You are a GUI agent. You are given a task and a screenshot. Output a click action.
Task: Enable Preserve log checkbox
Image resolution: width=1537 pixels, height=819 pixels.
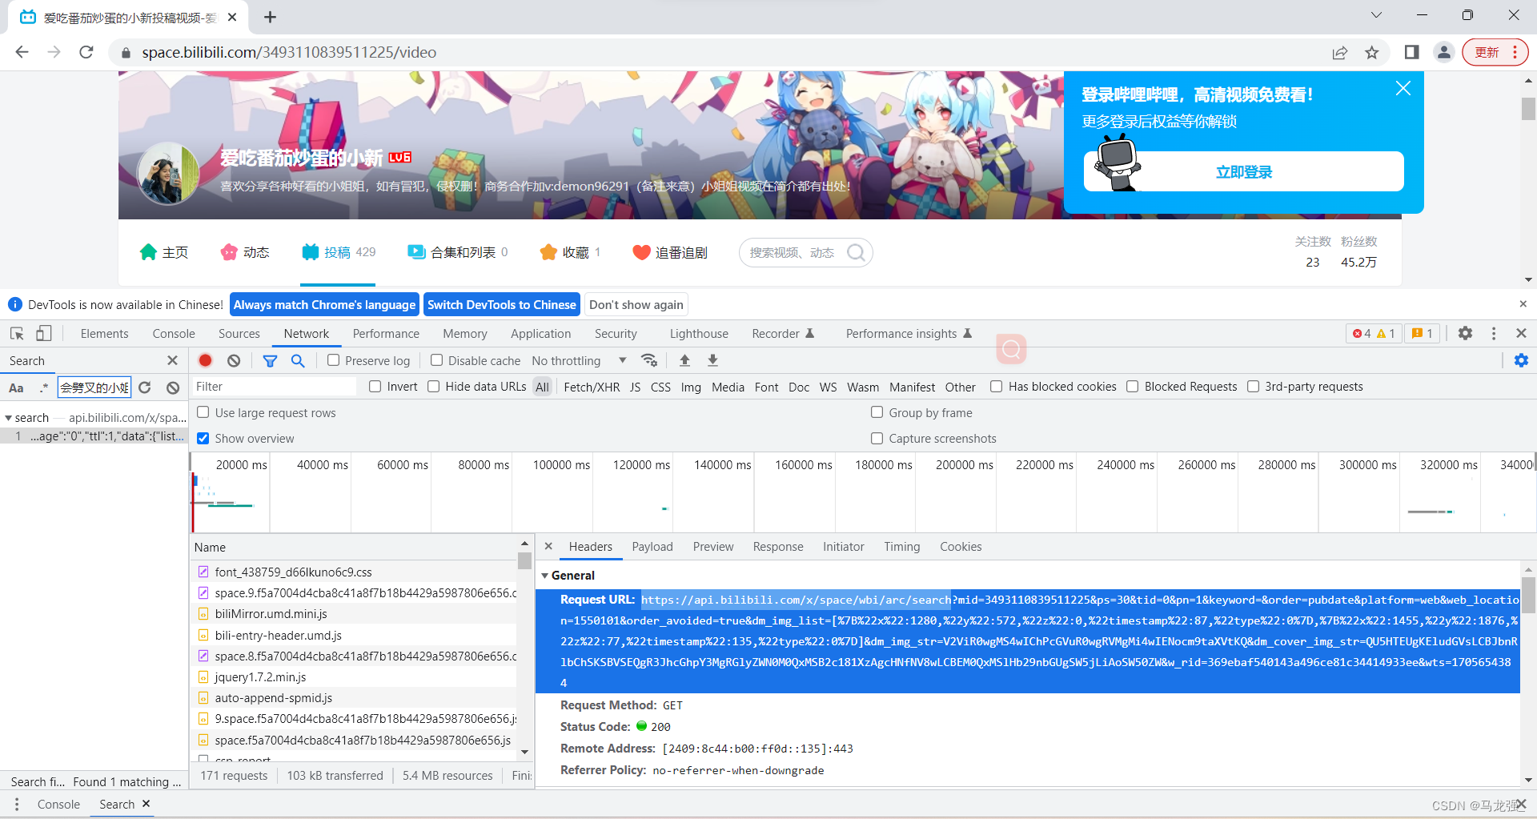tap(334, 360)
